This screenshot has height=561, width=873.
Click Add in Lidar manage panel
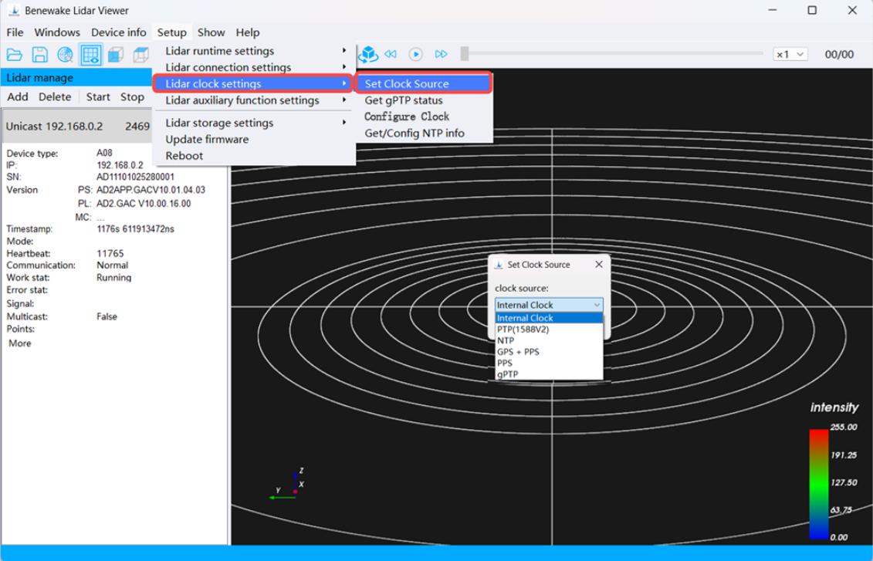click(x=18, y=96)
